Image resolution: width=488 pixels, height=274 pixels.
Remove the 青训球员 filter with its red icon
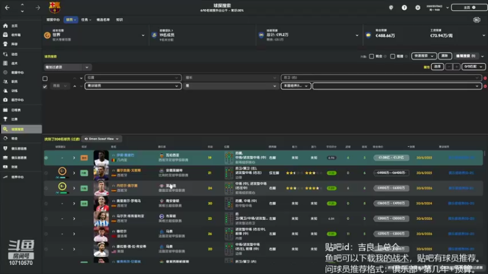coord(485,86)
